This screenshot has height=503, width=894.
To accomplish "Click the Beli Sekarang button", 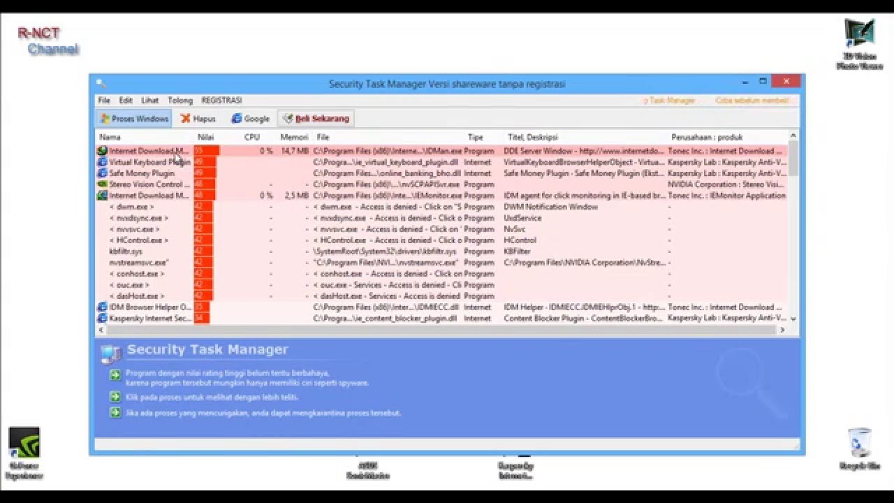I will (x=316, y=119).
